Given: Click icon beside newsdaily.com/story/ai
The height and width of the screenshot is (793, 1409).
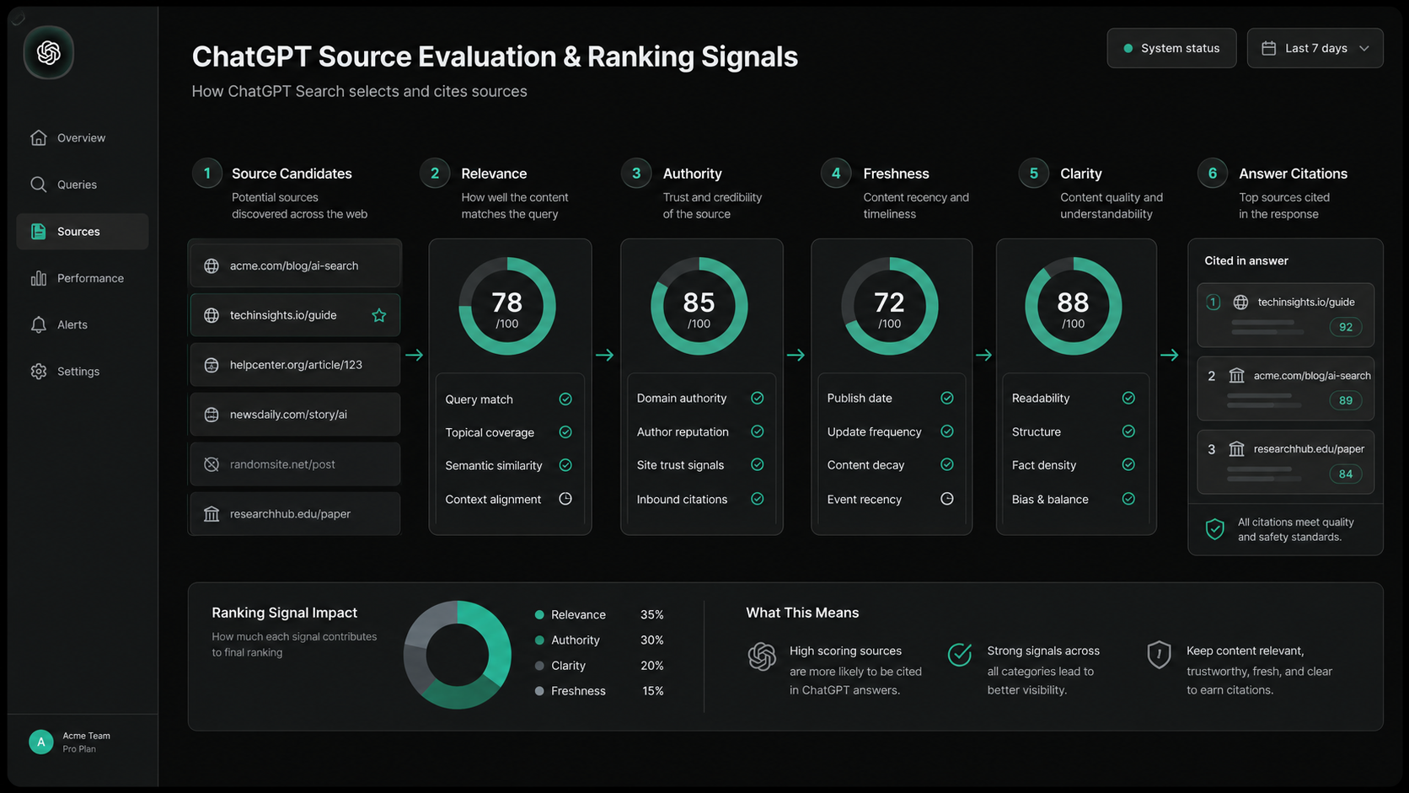Looking at the screenshot, I should click(212, 415).
